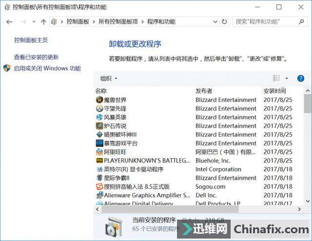
Task: Click the Windows features shield icon
Action: (7, 68)
